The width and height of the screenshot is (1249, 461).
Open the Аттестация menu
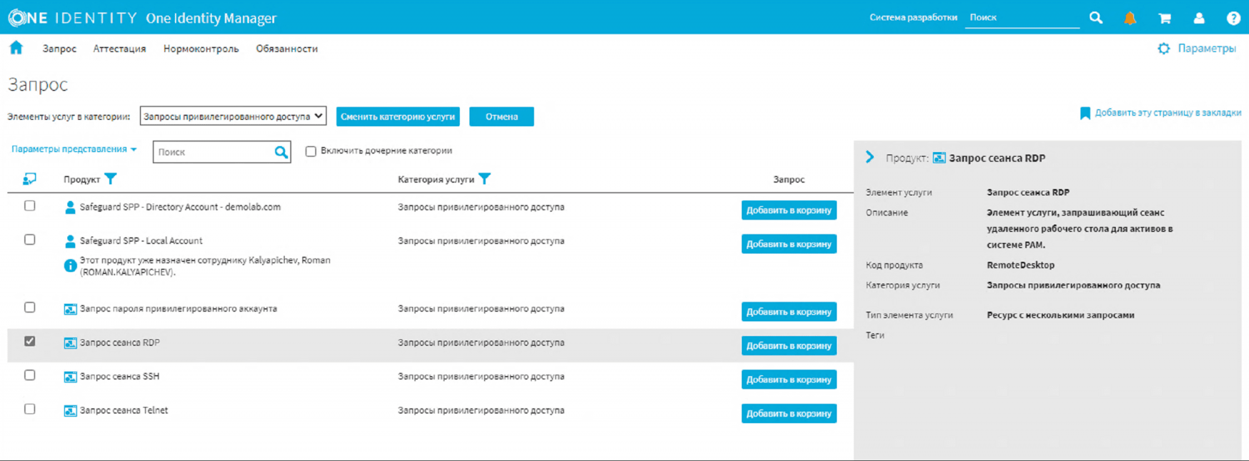pyautogui.click(x=119, y=49)
